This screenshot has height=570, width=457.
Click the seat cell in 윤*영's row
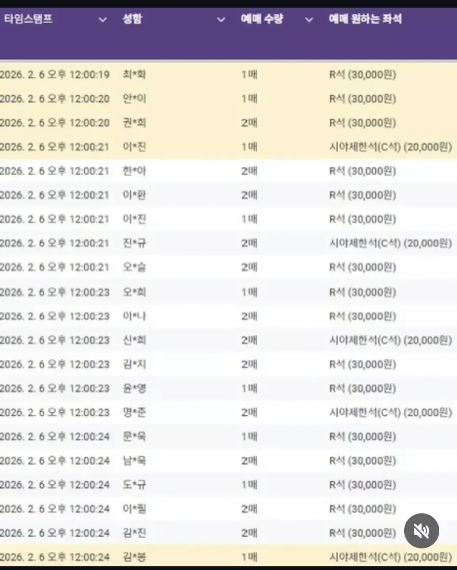(x=363, y=388)
